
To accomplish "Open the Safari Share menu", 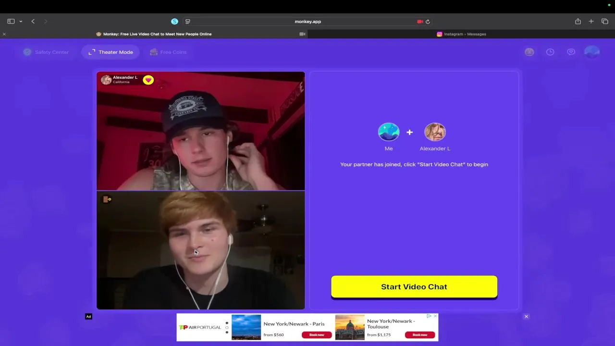I will pyautogui.click(x=578, y=21).
